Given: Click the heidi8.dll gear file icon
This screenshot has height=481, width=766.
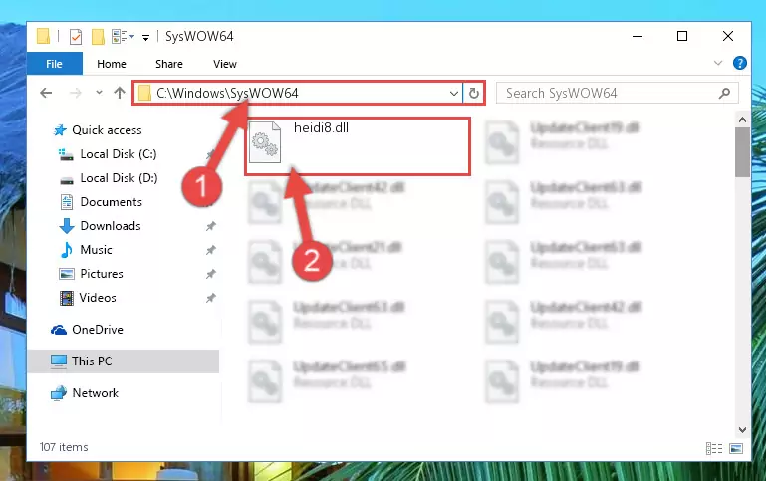Looking at the screenshot, I should pyautogui.click(x=265, y=143).
